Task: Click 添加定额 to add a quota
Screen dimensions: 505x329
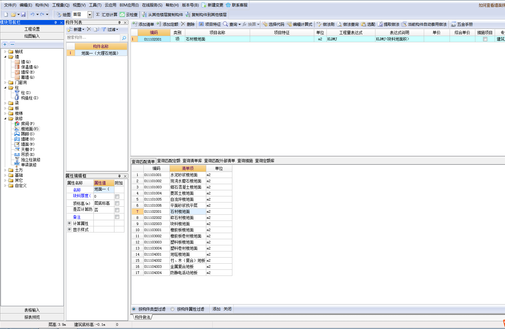Action: pos(167,24)
